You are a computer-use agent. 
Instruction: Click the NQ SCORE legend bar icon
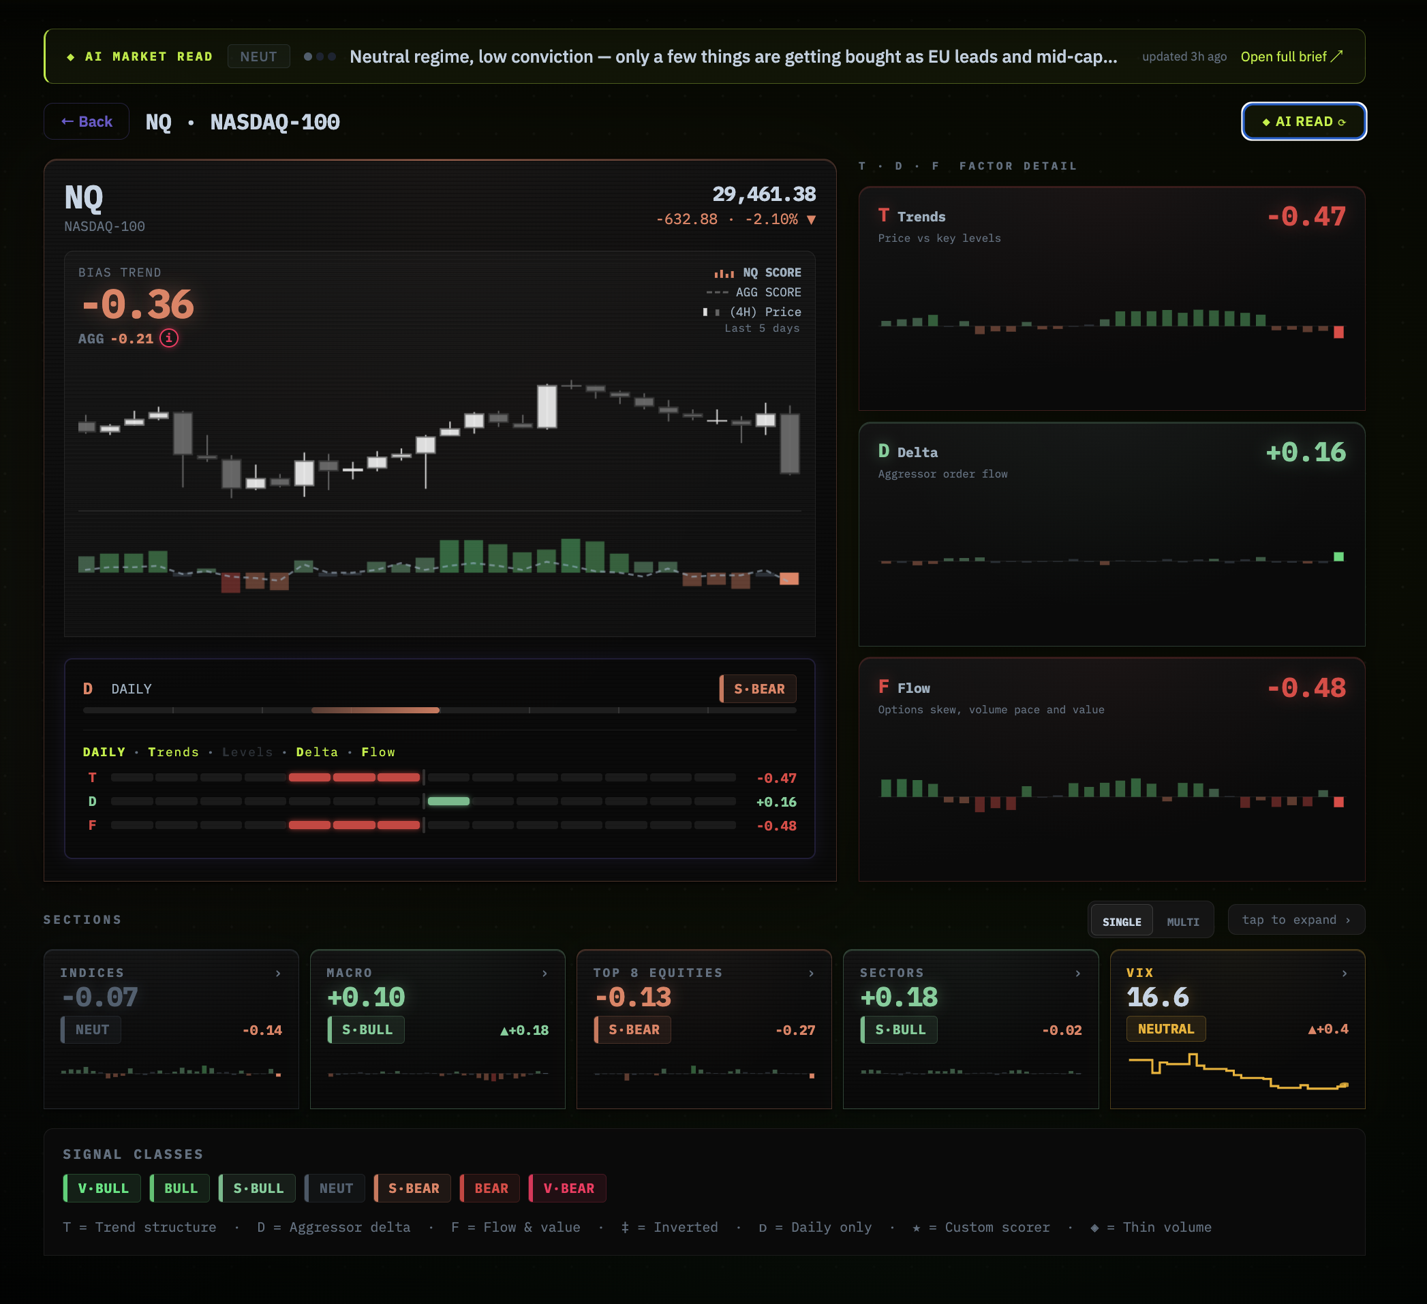click(x=724, y=273)
